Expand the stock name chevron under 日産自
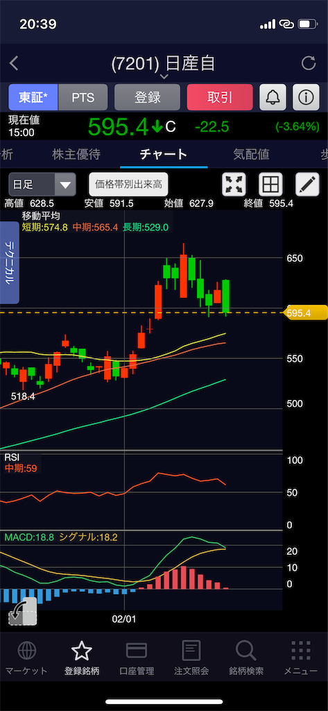Viewport: 328px width, 711px height. [x=164, y=77]
